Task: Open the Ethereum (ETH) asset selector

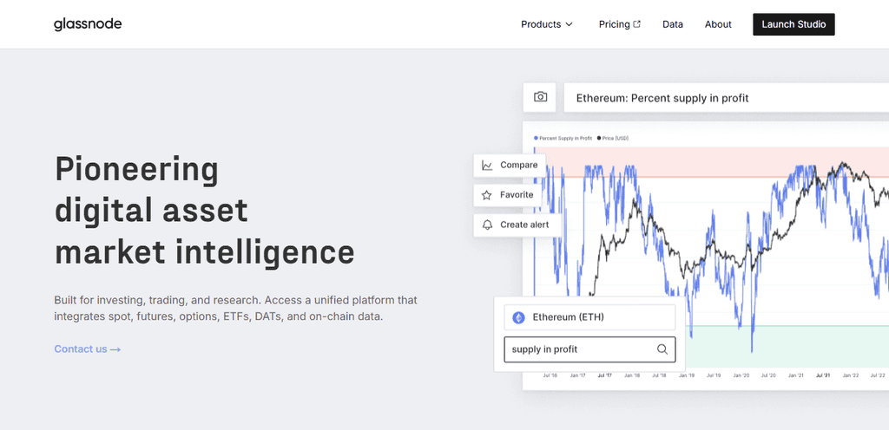Action: 589,317
